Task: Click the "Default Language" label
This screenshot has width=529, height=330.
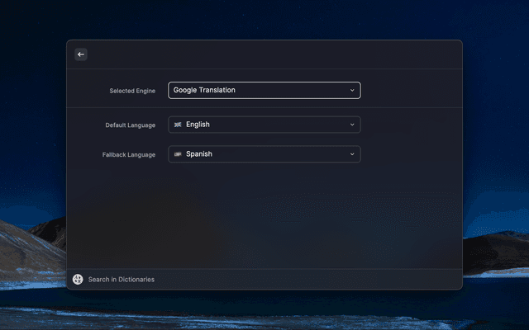Action: click(130, 125)
